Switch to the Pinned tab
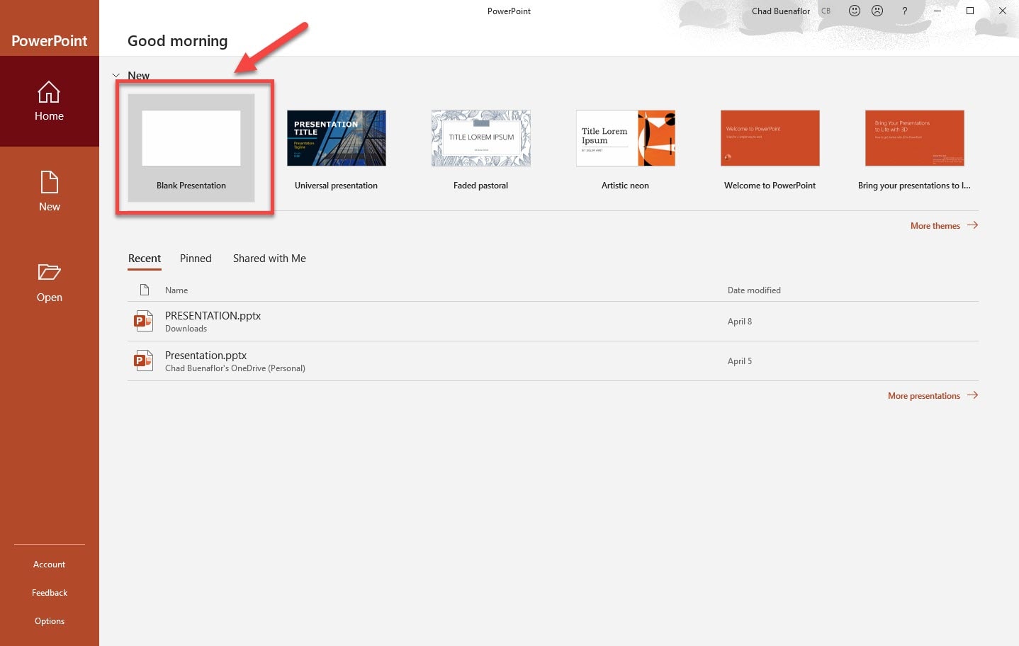The width and height of the screenshot is (1019, 646). click(x=196, y=259)
